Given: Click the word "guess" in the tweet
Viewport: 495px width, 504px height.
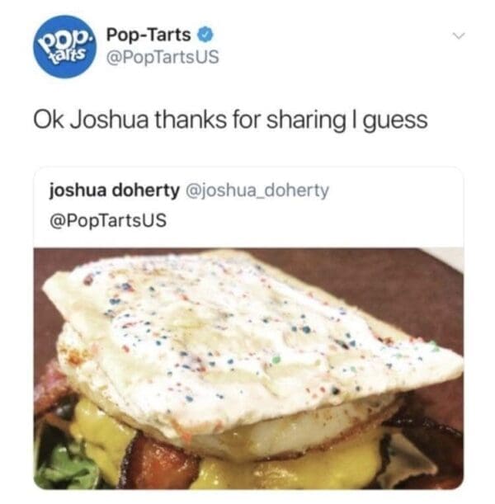Looking at the screenshot, I should 395,121.
